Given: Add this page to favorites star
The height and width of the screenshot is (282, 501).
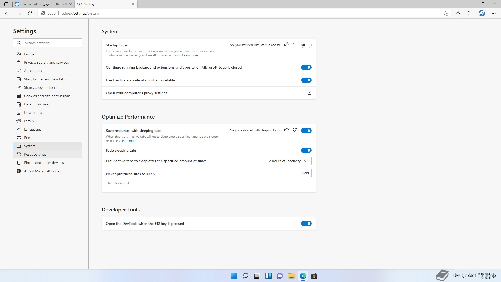Looking at the screenshot, I should (x=446, y=13).
